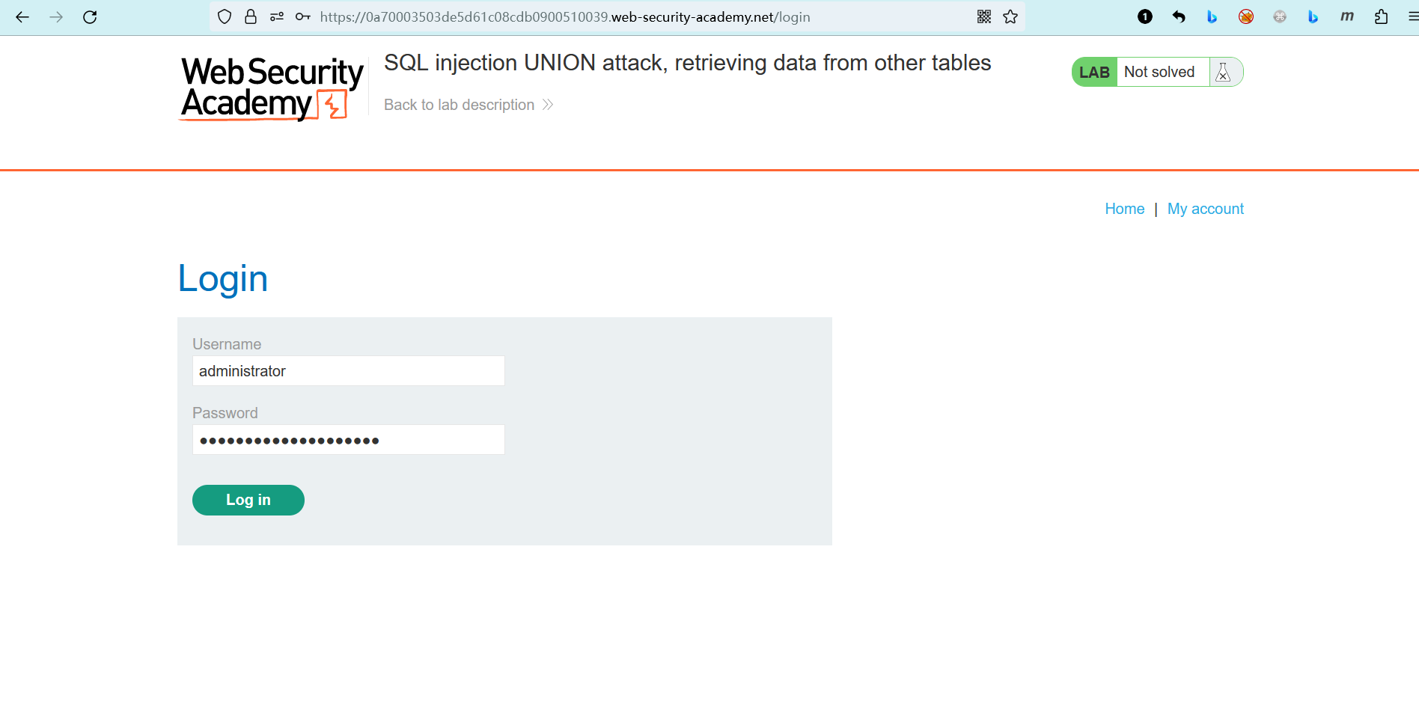Image resolution: width=1419 pixels, height=716 pixels.
Task: Click into the Password field
Action: click(348, 440)
